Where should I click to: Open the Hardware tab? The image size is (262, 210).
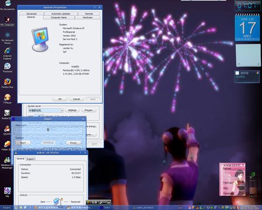pyautogui.click(x=87, y=17)
